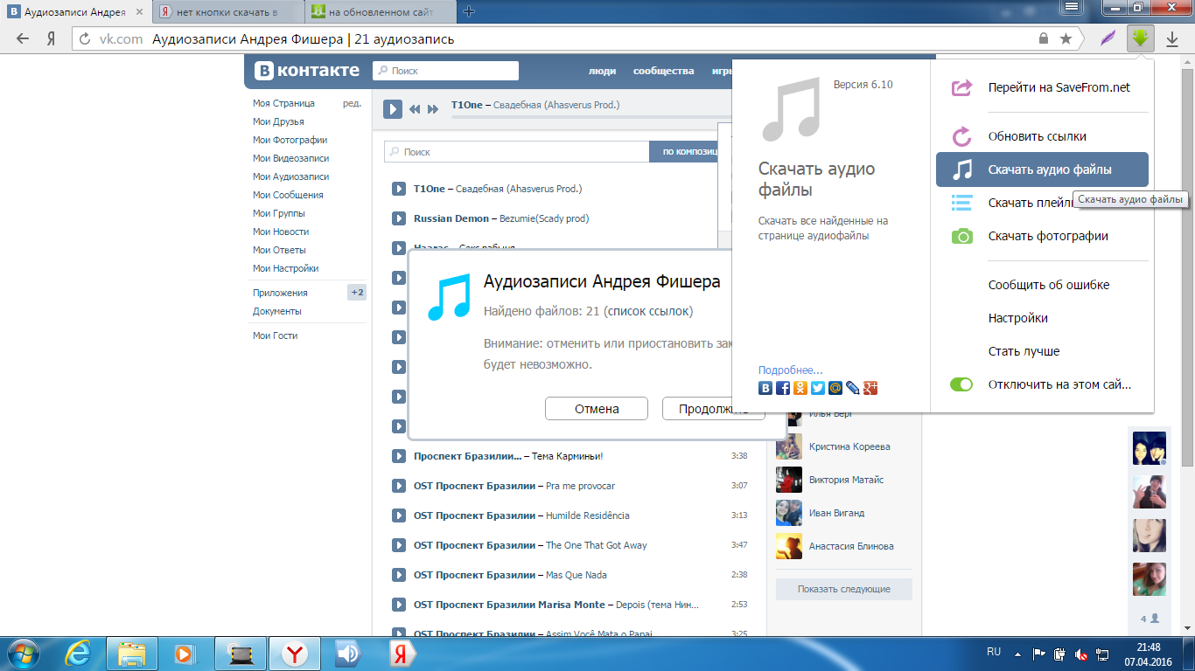The image size is (1195, 671).
Task: Click audio search field in list
Action: [x=516, y=152]
